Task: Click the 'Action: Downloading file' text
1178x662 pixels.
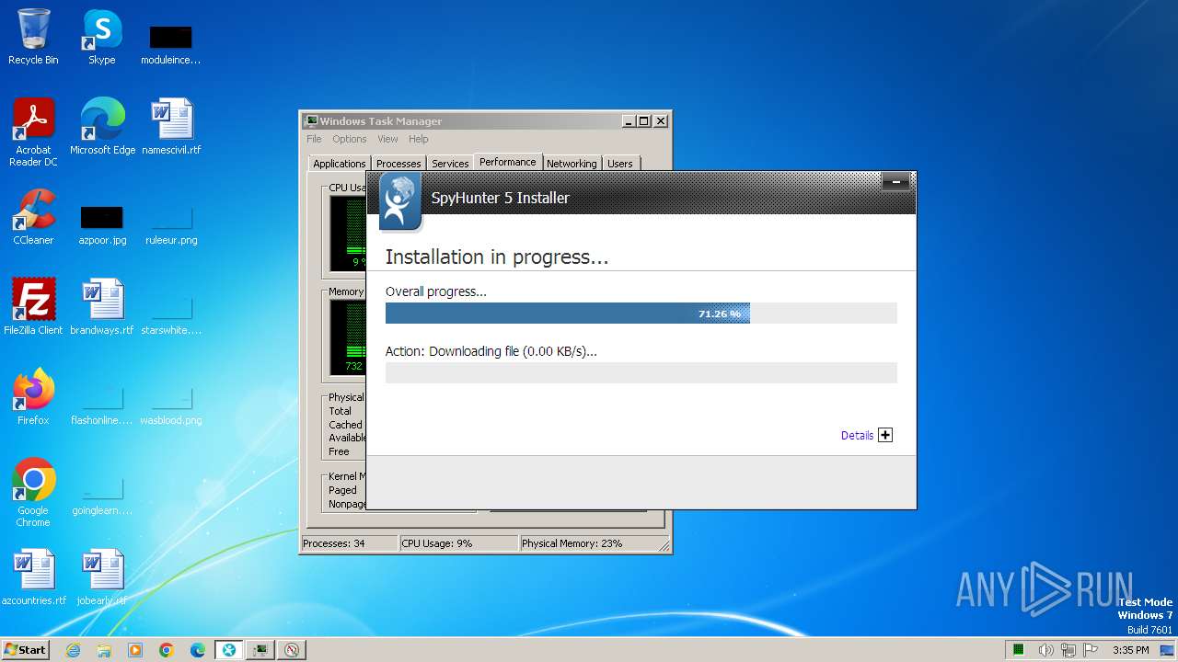Action: [491, 351]
